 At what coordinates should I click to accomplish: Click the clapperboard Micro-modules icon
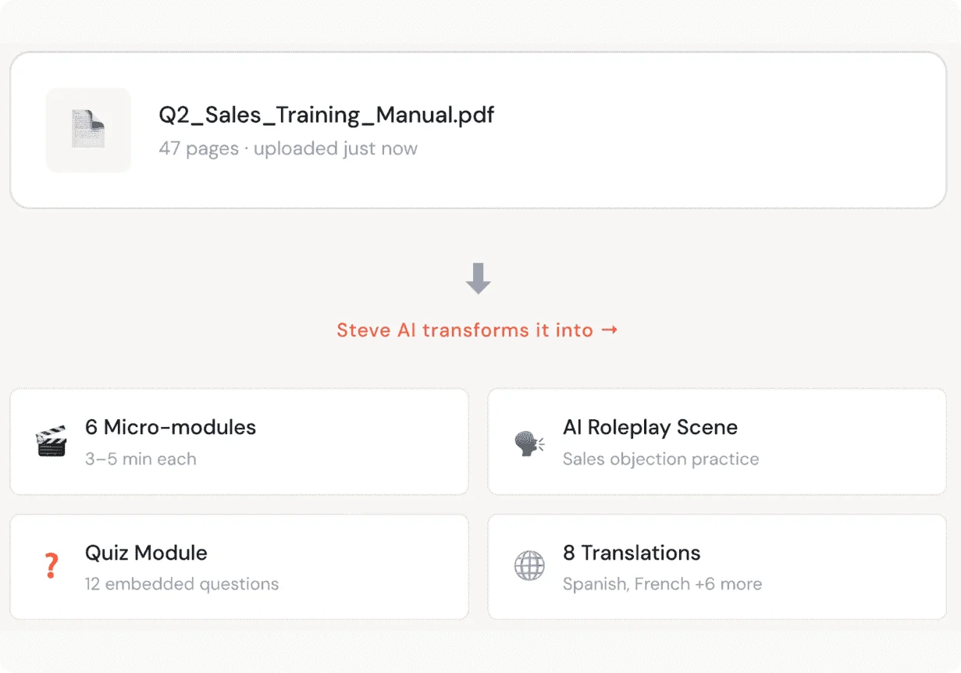click(x=52, y=442)
